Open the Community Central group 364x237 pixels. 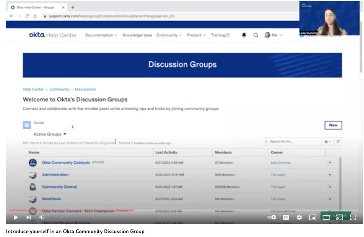point(59,187)
